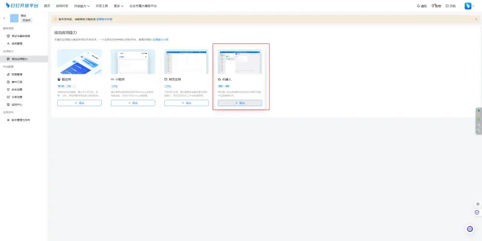
Task: Open 成员管理 in the sidebar
Action: tap(17, 44)
